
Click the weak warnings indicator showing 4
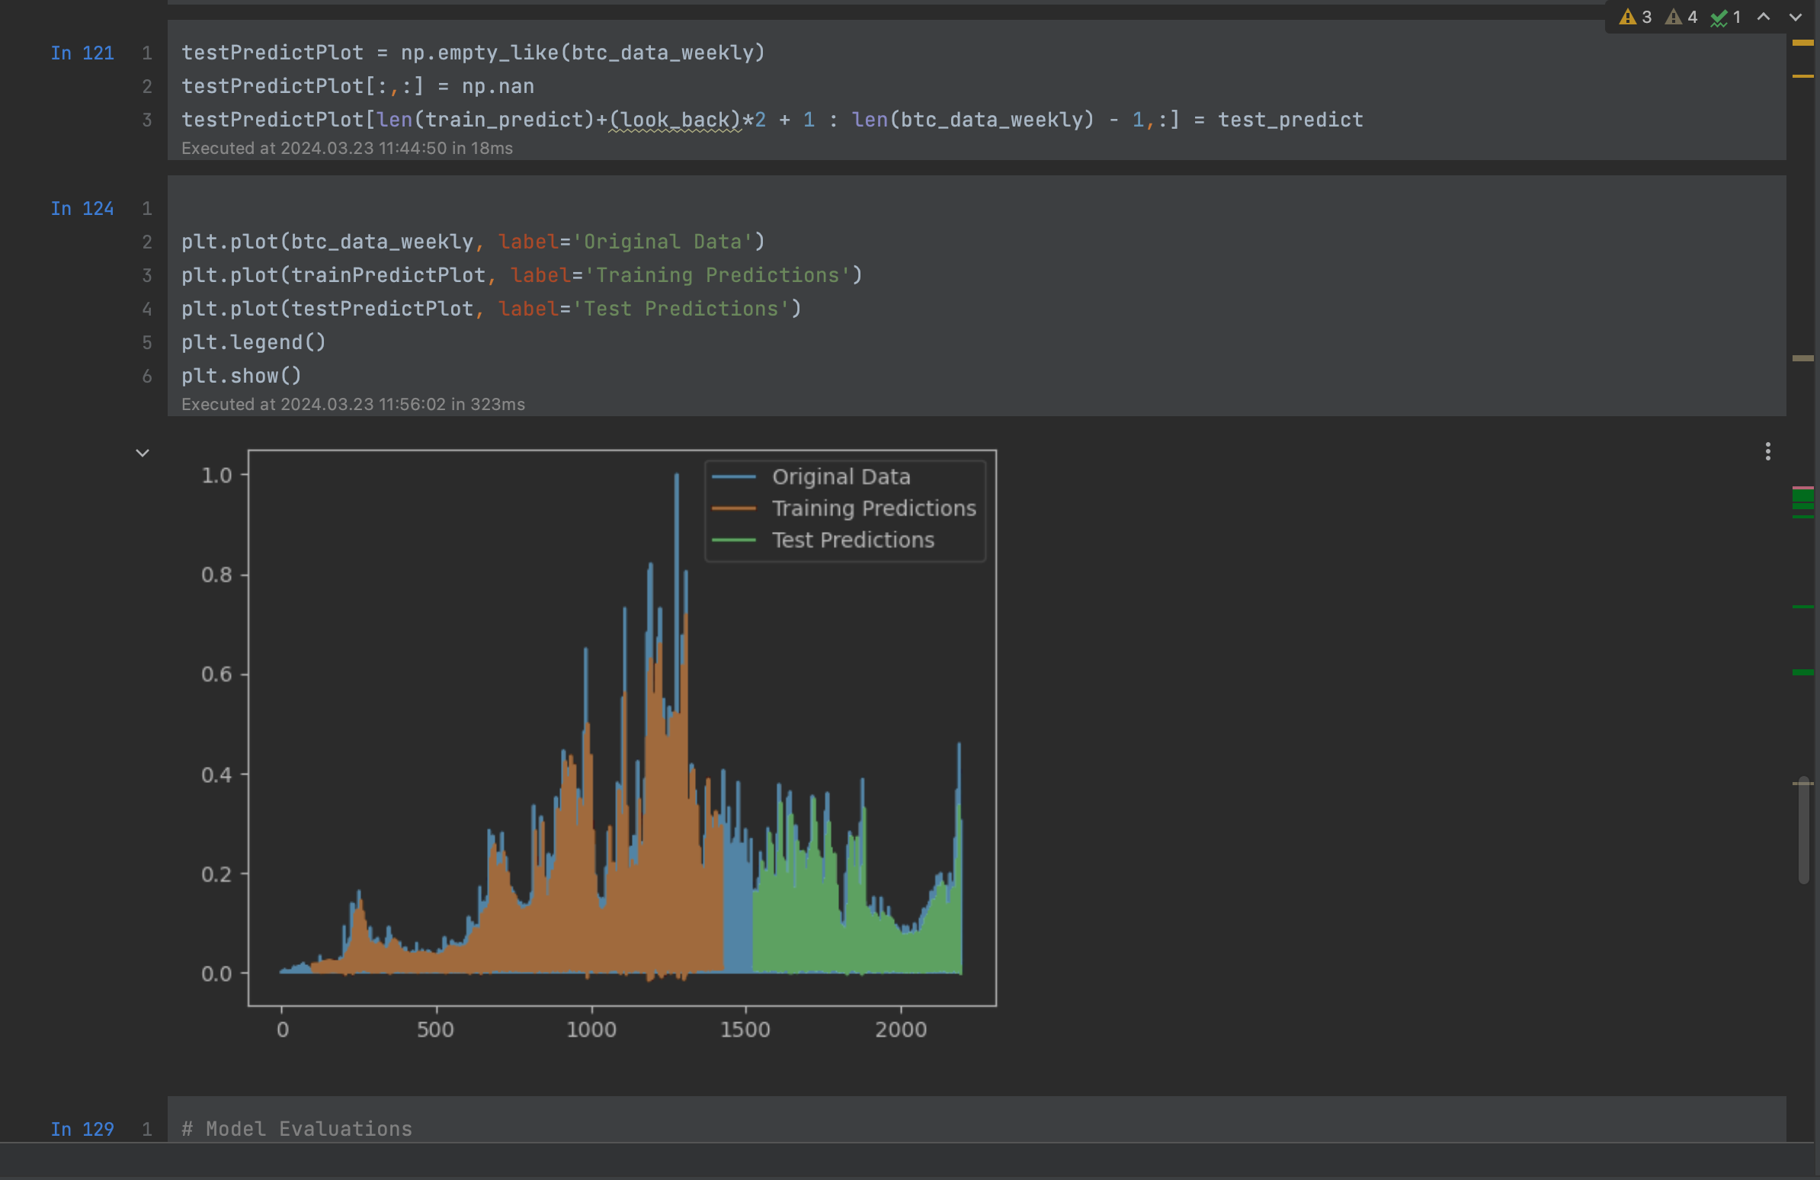pyautogui.click(x=1681, y=17)
